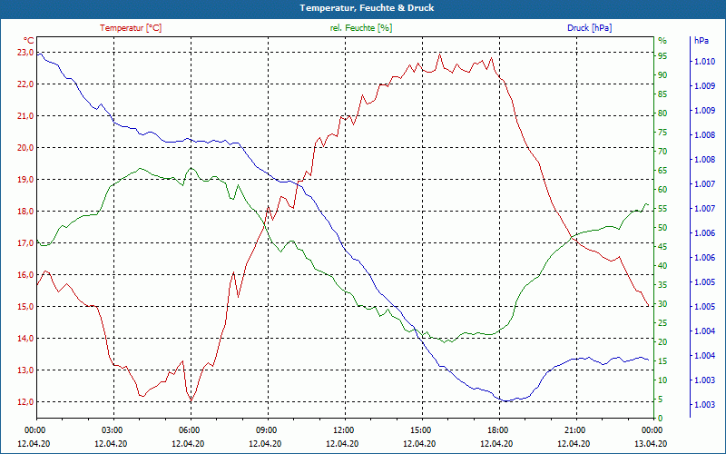
Task: Click the green "85" humidity axis value
Action: [x=662, y=94]
